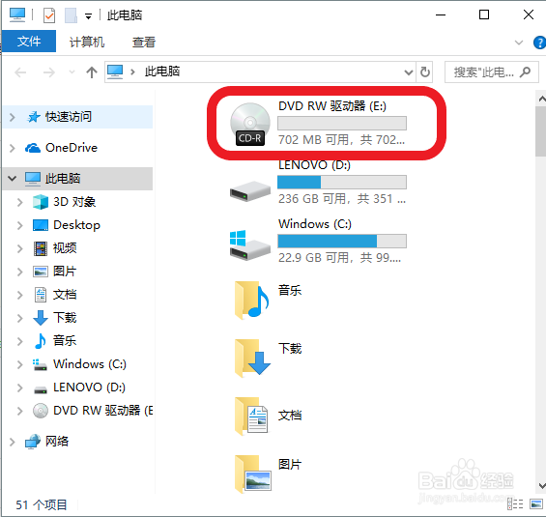This screenshot has width=546, height=517.
Task: Refresh the current folder view
Action: click(x=425, y=72)
